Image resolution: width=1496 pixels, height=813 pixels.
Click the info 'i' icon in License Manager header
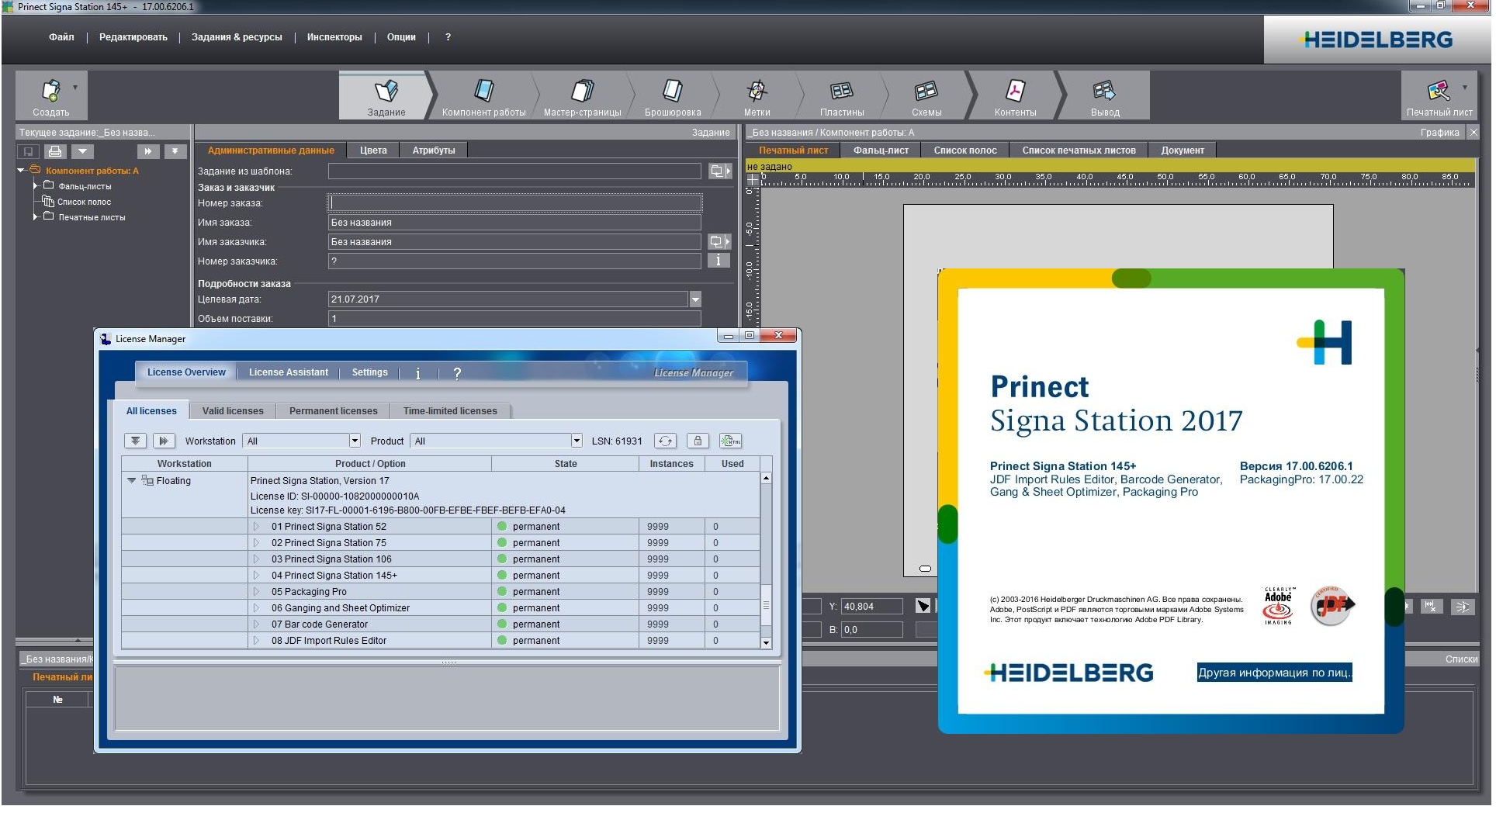pyautogui.click(x=418, y=374)
